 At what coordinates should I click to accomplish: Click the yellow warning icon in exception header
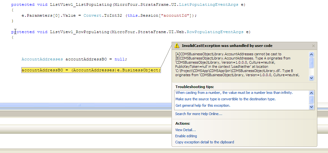click(177, 46)
